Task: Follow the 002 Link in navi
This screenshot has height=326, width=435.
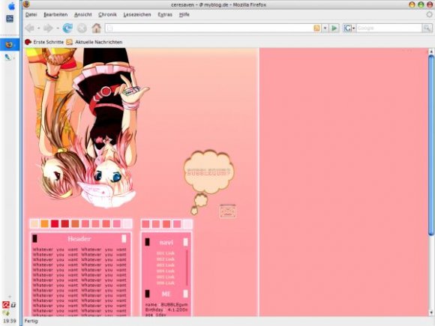Action: [166, 259]
